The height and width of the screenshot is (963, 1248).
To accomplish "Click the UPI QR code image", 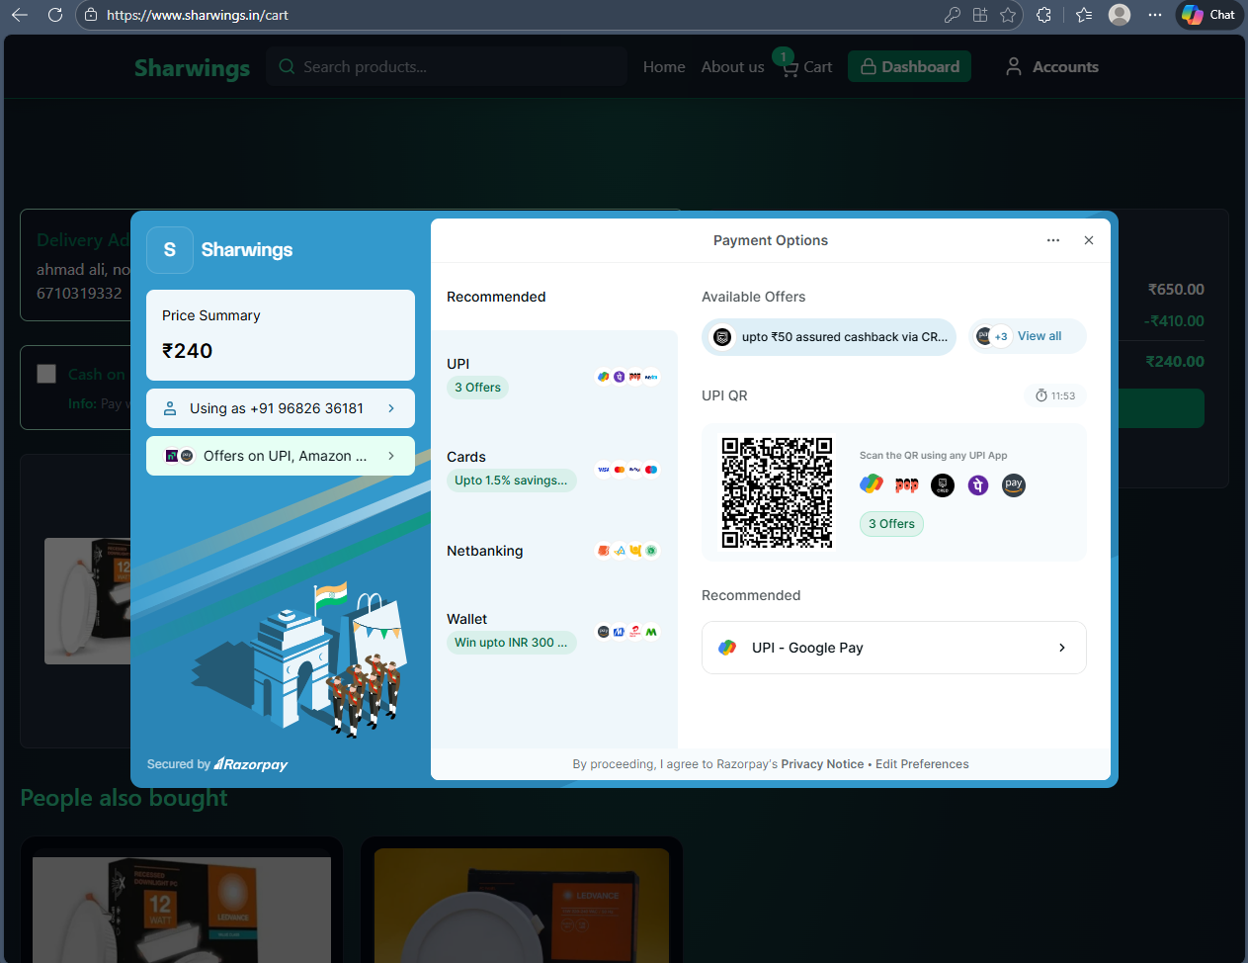I will (x=777, y=492).
